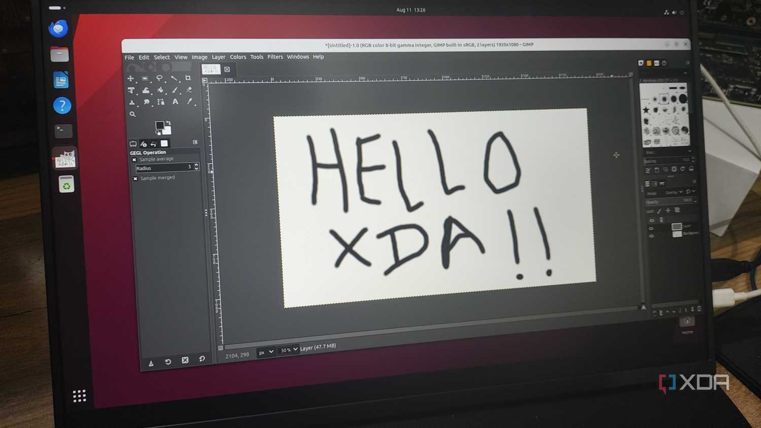The image size is (761, 428).
Task: Open the Thunderbird mail dock icon
Action: tap(58, 28)
